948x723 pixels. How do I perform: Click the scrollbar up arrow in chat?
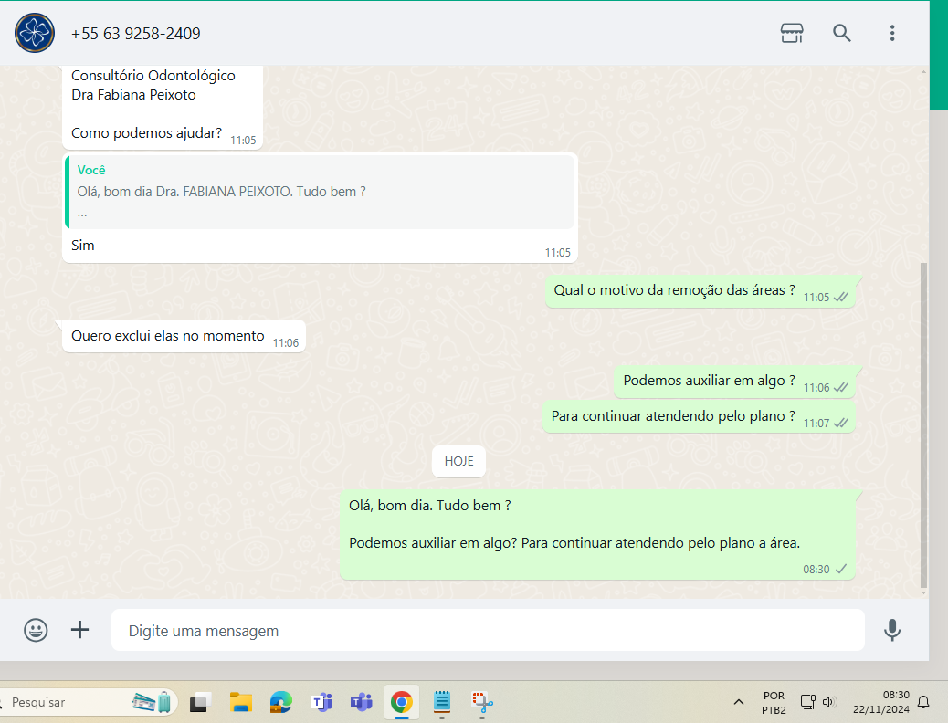click(x=923, y=72)
